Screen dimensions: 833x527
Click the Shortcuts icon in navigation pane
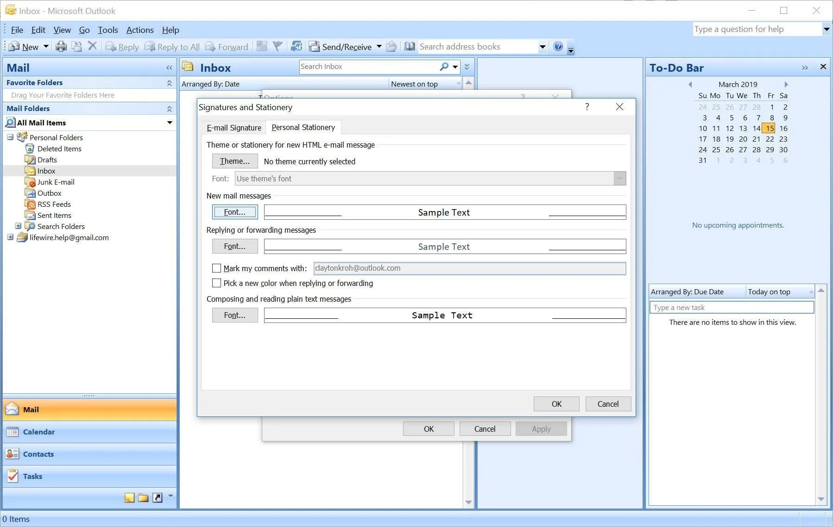coord(158,498)
